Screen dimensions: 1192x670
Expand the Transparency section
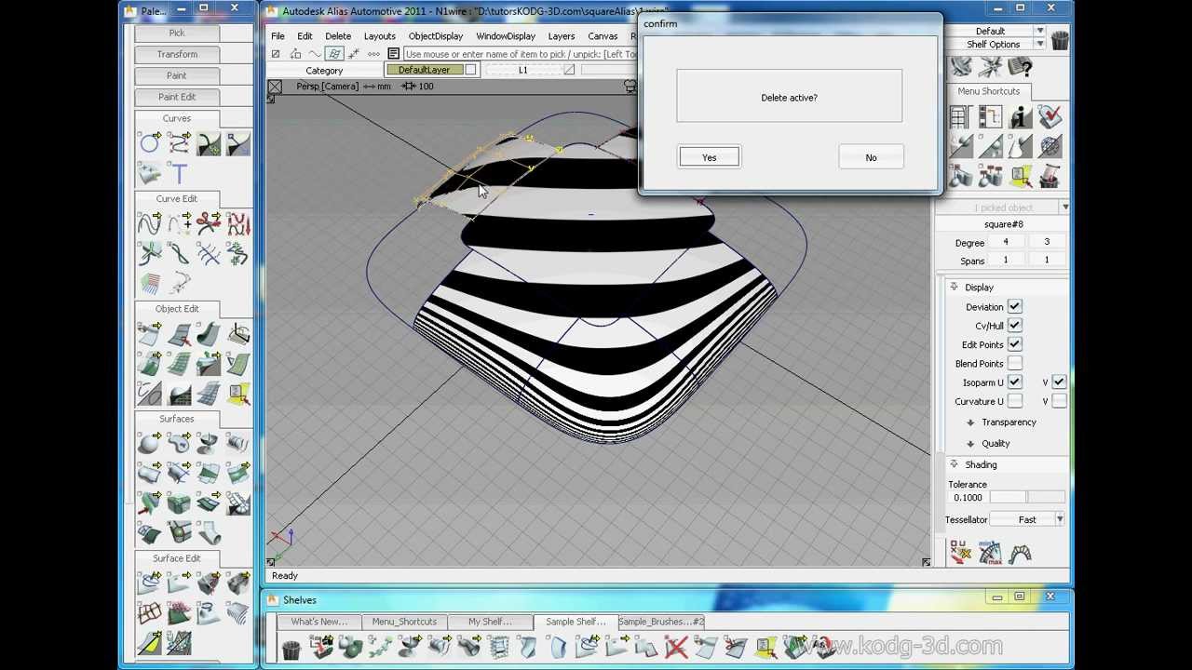click(970, 422)
